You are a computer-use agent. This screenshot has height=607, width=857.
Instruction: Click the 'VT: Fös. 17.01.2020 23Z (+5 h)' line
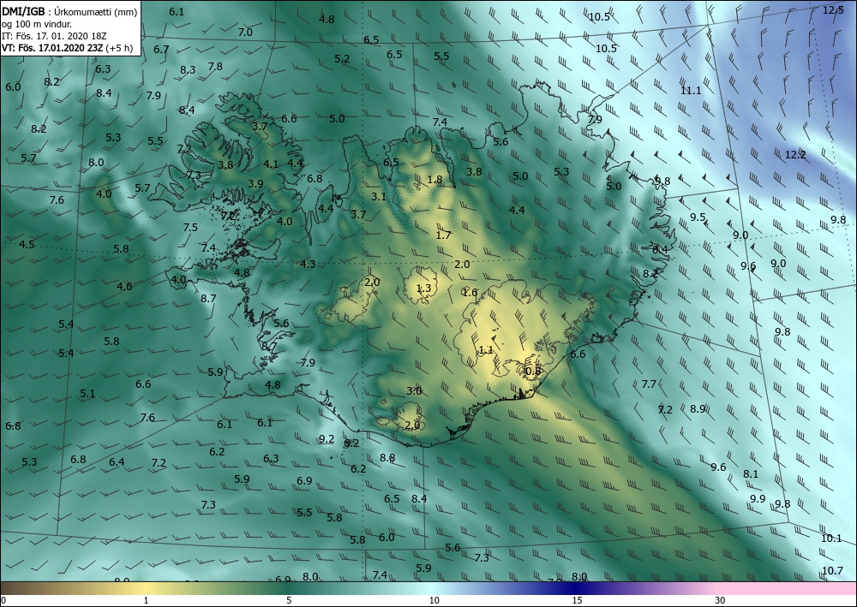click(x=67, y=47)
